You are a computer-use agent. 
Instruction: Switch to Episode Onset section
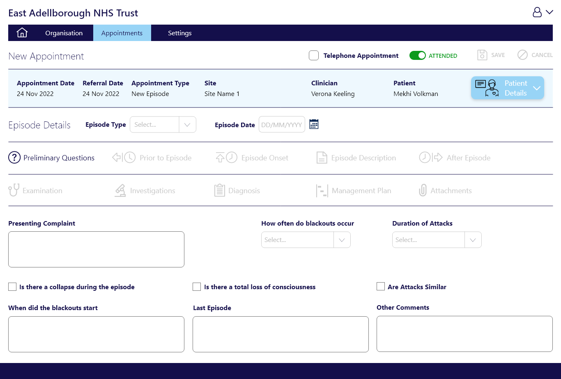point(252,158)
